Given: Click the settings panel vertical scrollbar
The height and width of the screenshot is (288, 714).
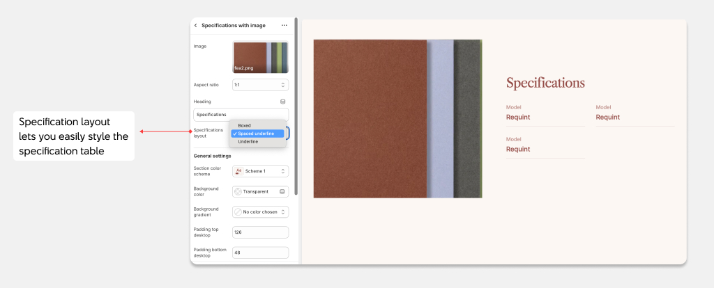Looking at the screenshot, I should pyautogui.click(x=298, y=104).
